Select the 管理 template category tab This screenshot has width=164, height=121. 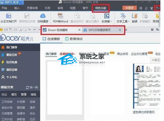tap(24, 94)
